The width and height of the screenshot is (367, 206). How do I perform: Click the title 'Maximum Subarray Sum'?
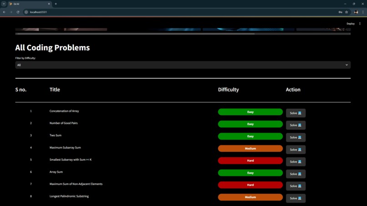[65, 148]
